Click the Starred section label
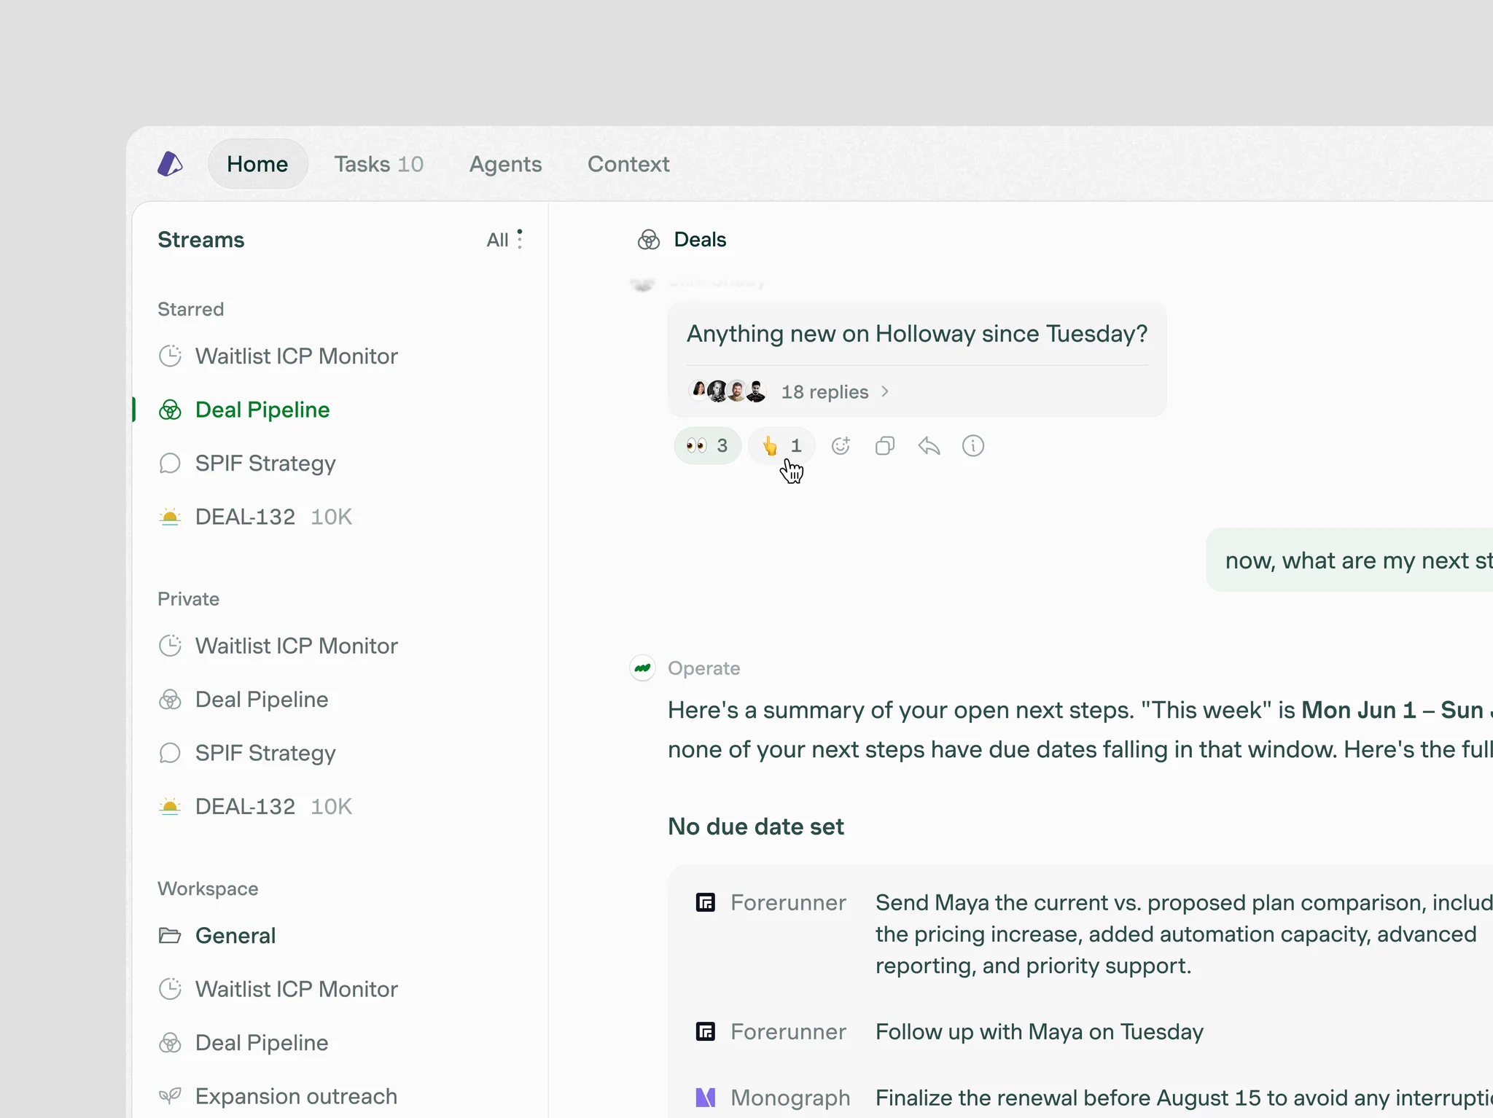This screenshot has height=1118, width=1493. 191,309
